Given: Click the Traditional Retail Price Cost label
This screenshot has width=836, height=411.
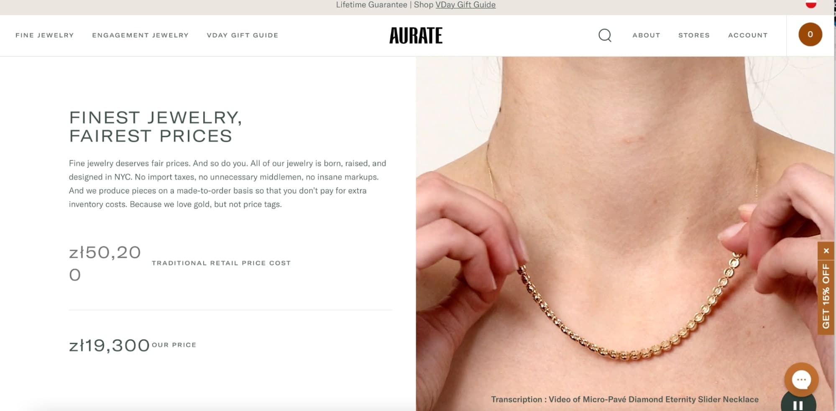Looking at the screenshot, I should click(221, 263).
